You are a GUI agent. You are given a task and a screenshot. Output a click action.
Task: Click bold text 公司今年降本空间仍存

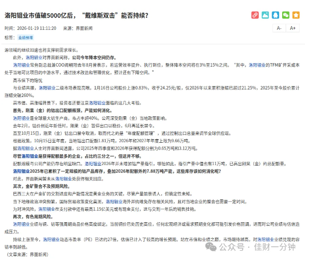click(x=94, y=58)
